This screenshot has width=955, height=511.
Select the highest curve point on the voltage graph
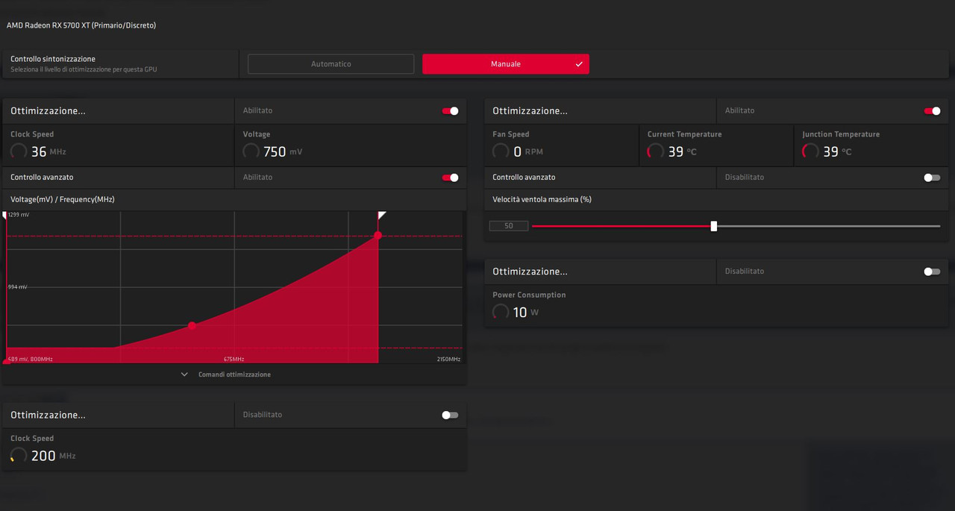tap(378, 236)
